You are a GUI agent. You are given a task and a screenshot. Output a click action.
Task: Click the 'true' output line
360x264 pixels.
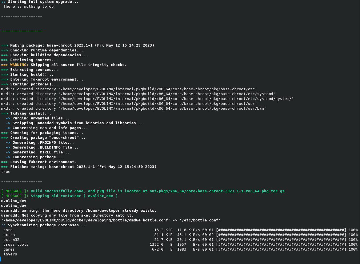tap(6, 171)
